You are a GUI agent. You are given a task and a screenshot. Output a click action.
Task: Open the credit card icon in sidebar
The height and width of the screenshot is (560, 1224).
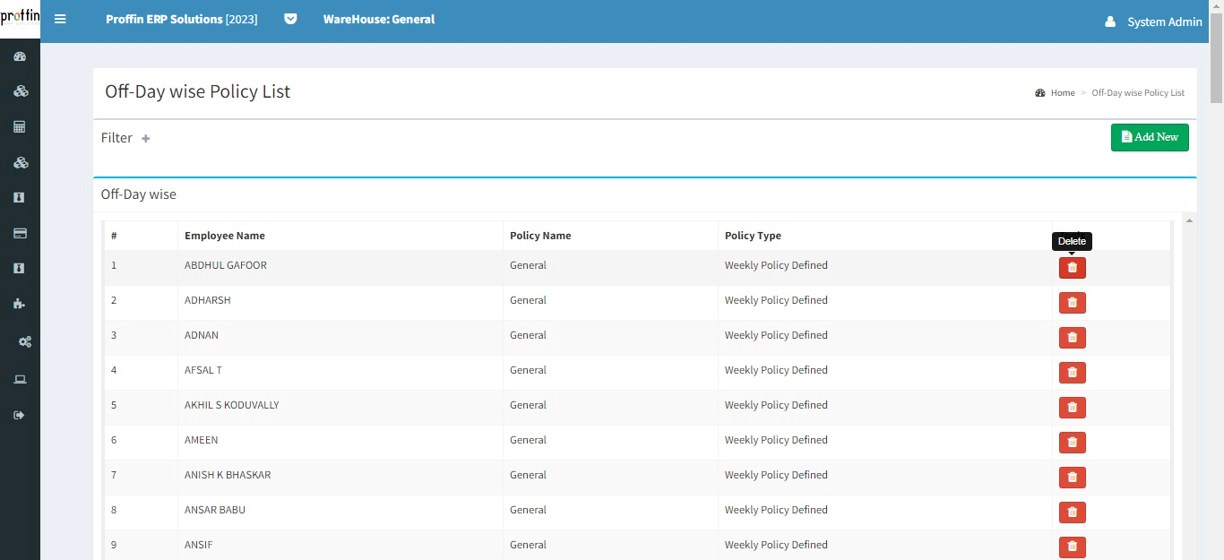[x=20, y=233]
